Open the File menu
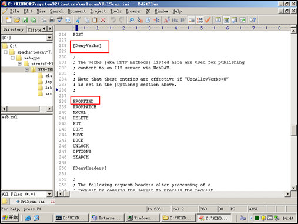298x224 pixels. click(x=15, y=11)
